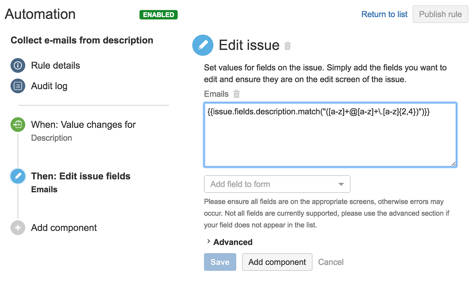The width and height of the screenshot is (476, 289).
Task: Click the Add component button beside Save
Action: coord(277,262)
